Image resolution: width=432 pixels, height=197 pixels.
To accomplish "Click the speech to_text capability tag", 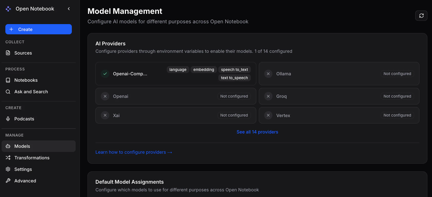I will (234, 70).
